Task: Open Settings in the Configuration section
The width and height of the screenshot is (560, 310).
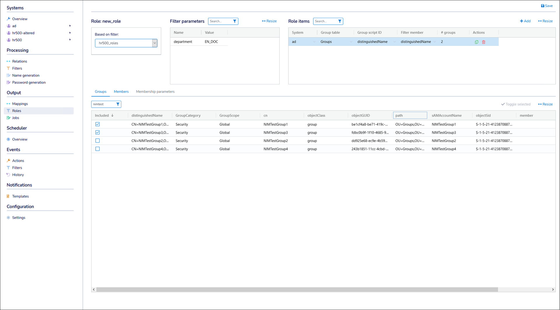Action: tap(19, 218)
